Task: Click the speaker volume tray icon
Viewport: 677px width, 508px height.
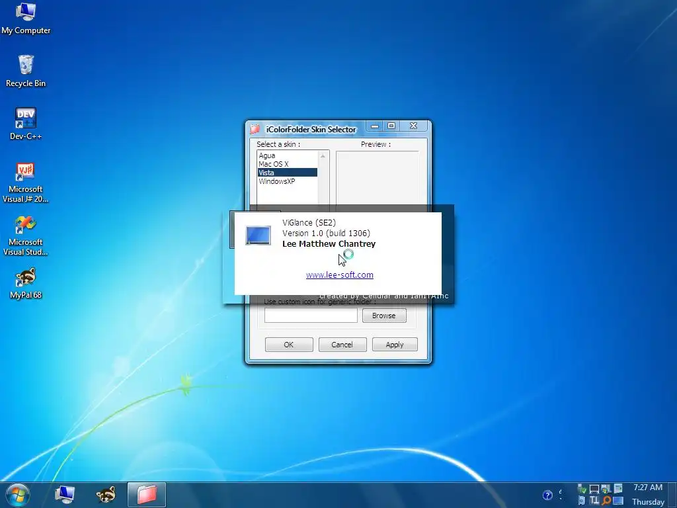Action: click(582, 501)
